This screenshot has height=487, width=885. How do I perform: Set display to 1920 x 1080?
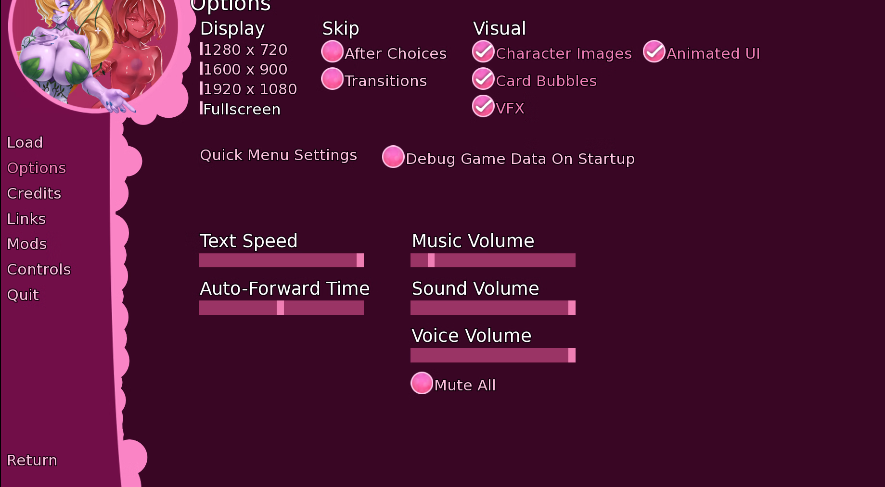click(x=250, y=89)
